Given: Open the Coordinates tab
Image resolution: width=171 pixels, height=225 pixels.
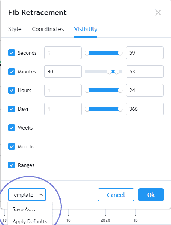Looking at the screenshot, I should click(x=48, y=29).
